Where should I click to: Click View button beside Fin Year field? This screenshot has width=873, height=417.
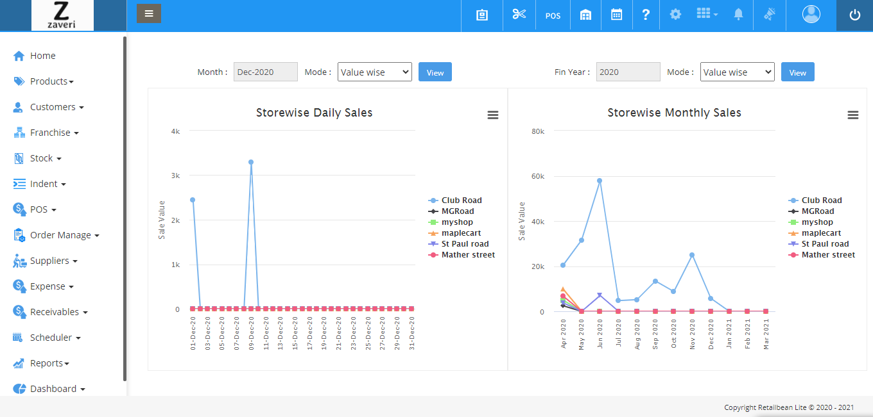(x=797, y=72)
